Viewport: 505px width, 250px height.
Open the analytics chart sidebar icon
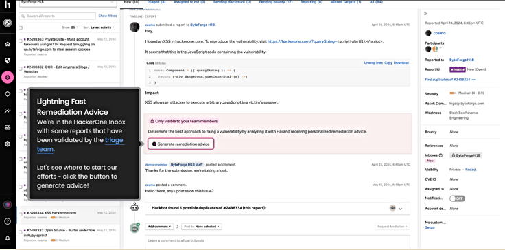point(8,111)
